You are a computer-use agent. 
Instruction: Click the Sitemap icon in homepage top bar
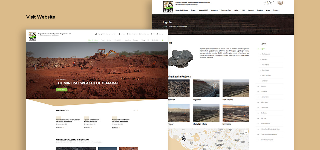pos(158,34)
